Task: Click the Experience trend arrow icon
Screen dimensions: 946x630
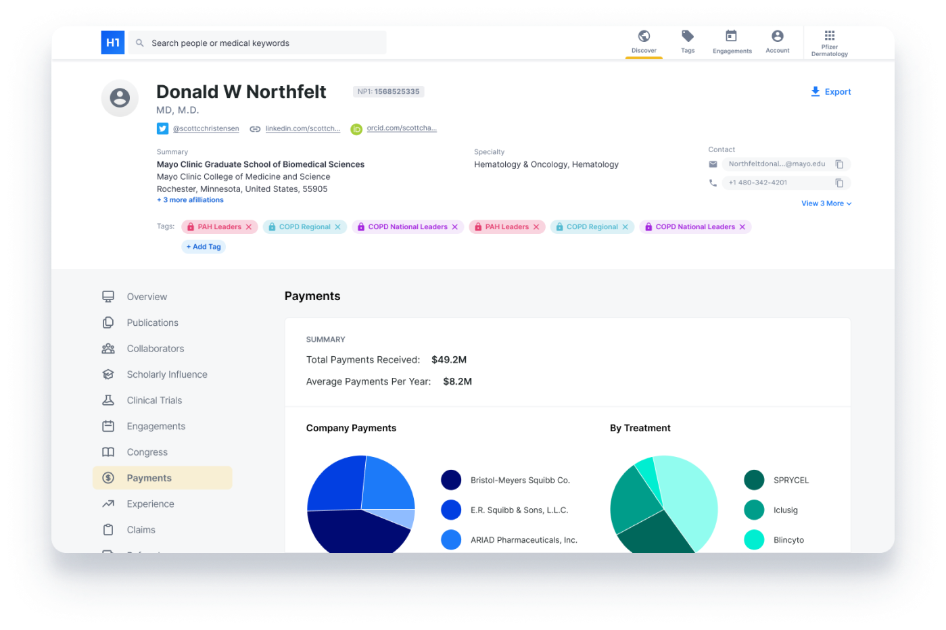Action: (x=108, y=504)
